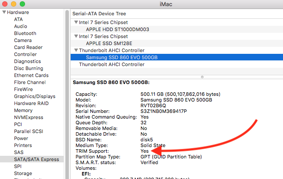Click the Volumes label
Image resolution: width=283 pixels, height=179 pixels.
coord(86,168)
